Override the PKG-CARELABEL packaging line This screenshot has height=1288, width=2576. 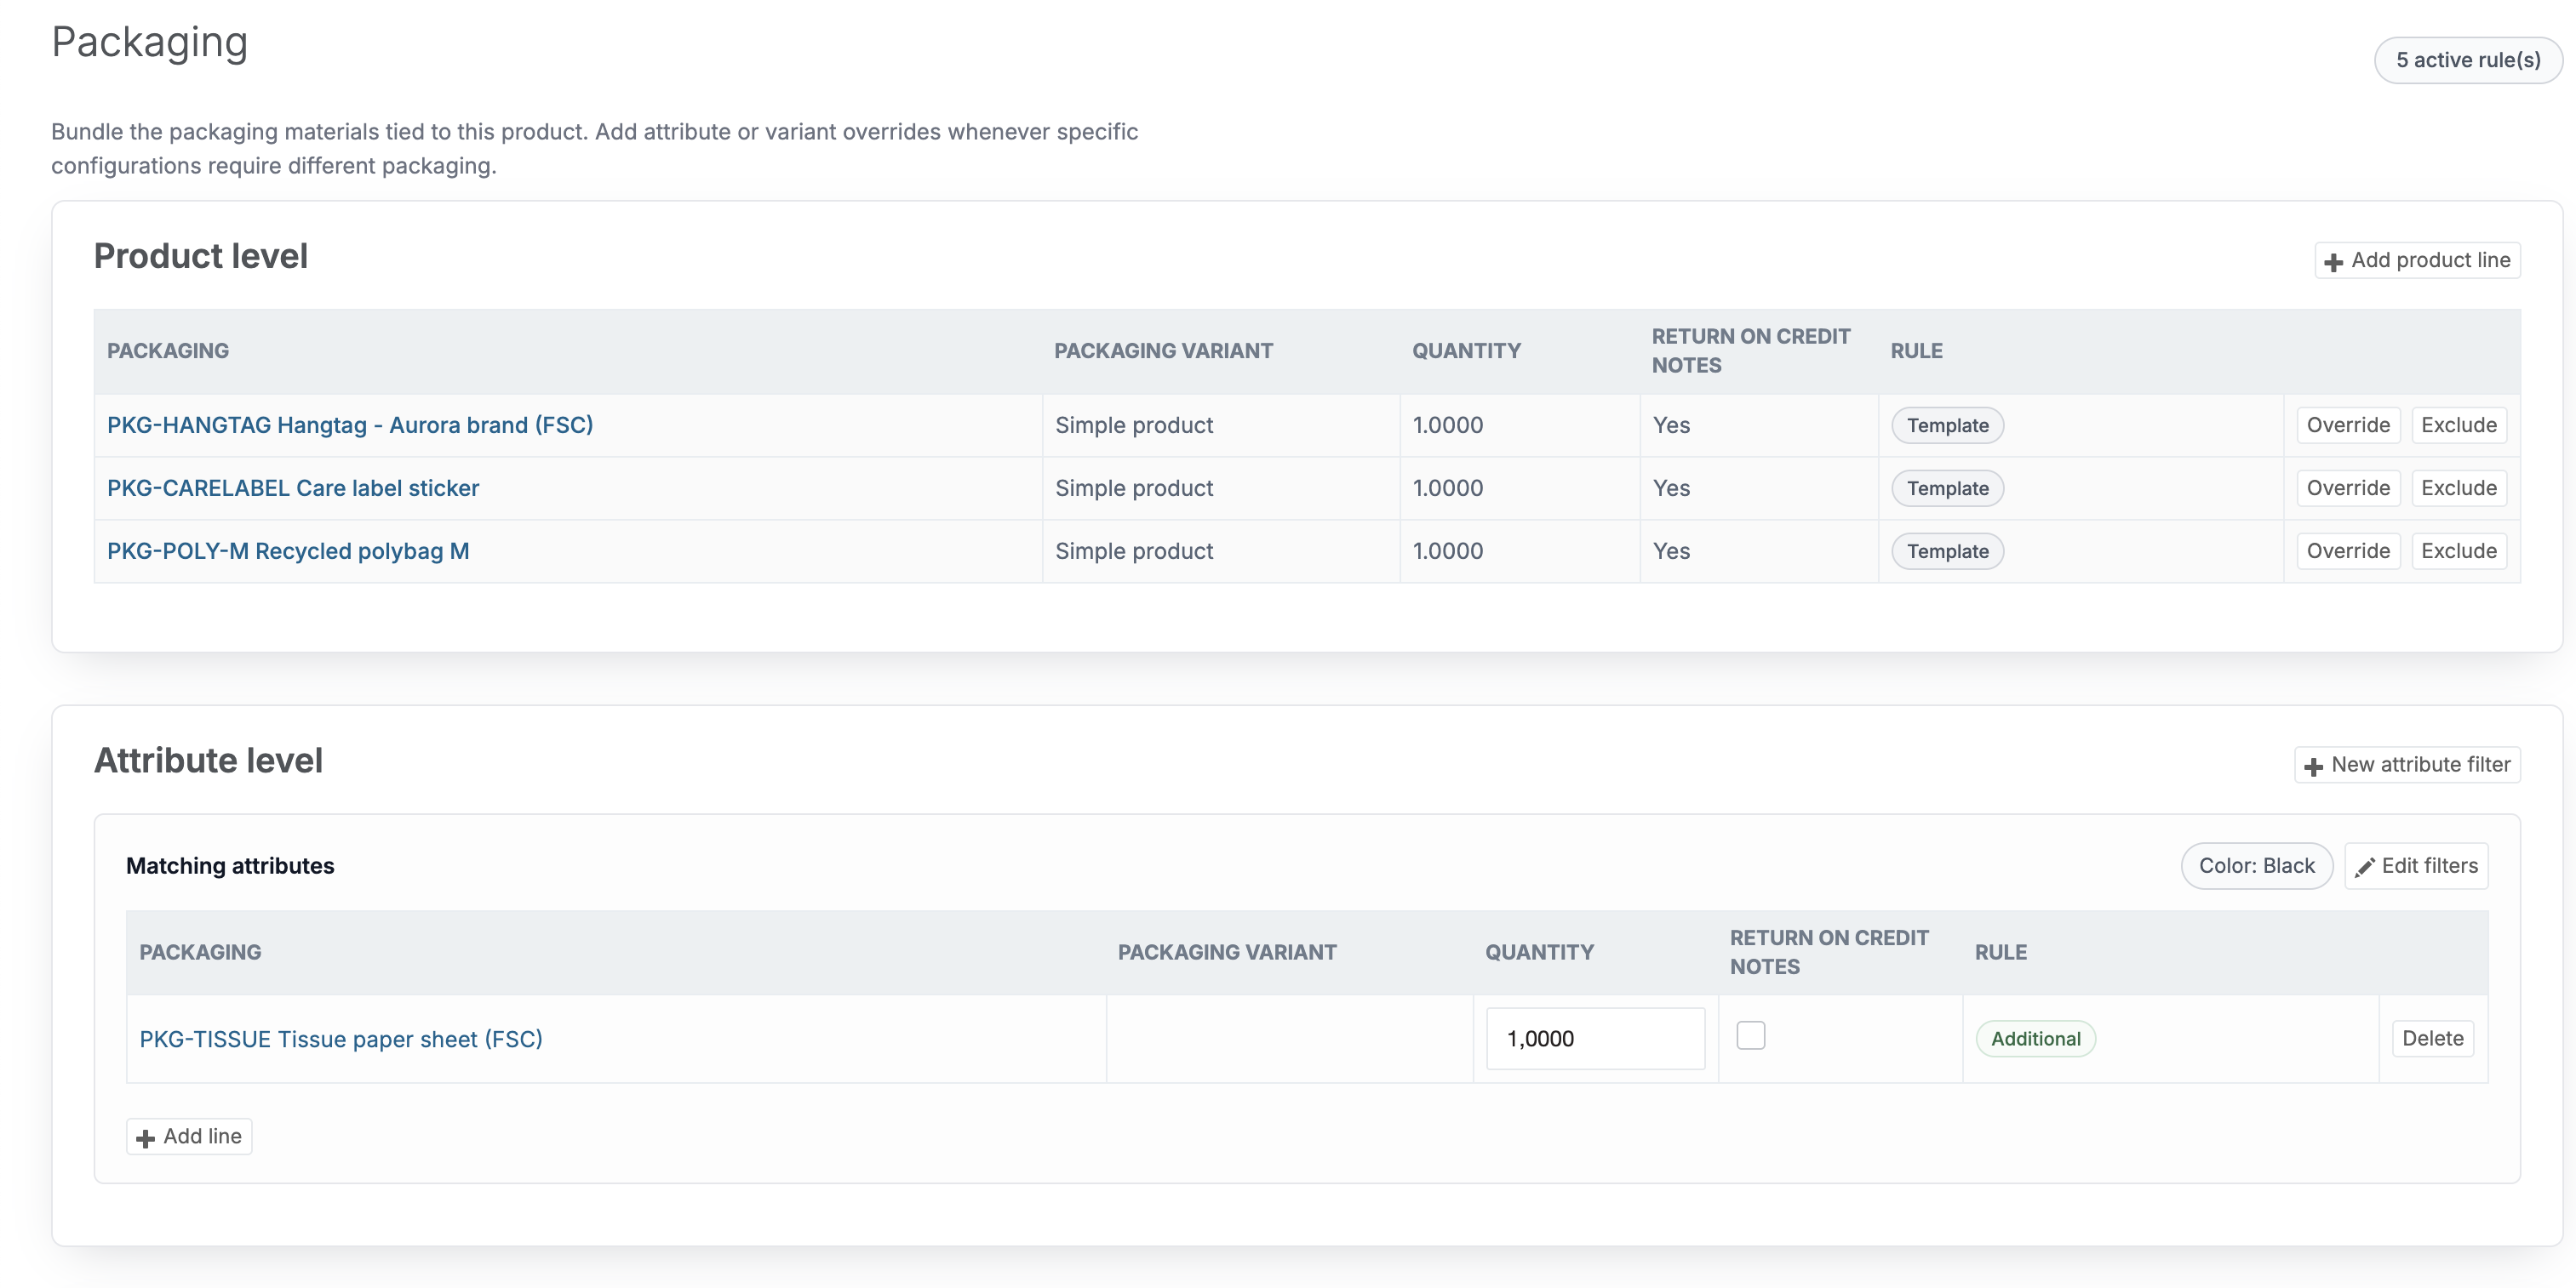2348,487
